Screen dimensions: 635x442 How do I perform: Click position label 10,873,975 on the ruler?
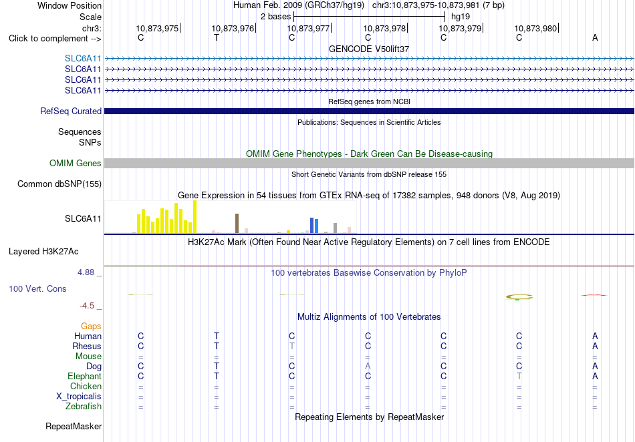[157, 28]
